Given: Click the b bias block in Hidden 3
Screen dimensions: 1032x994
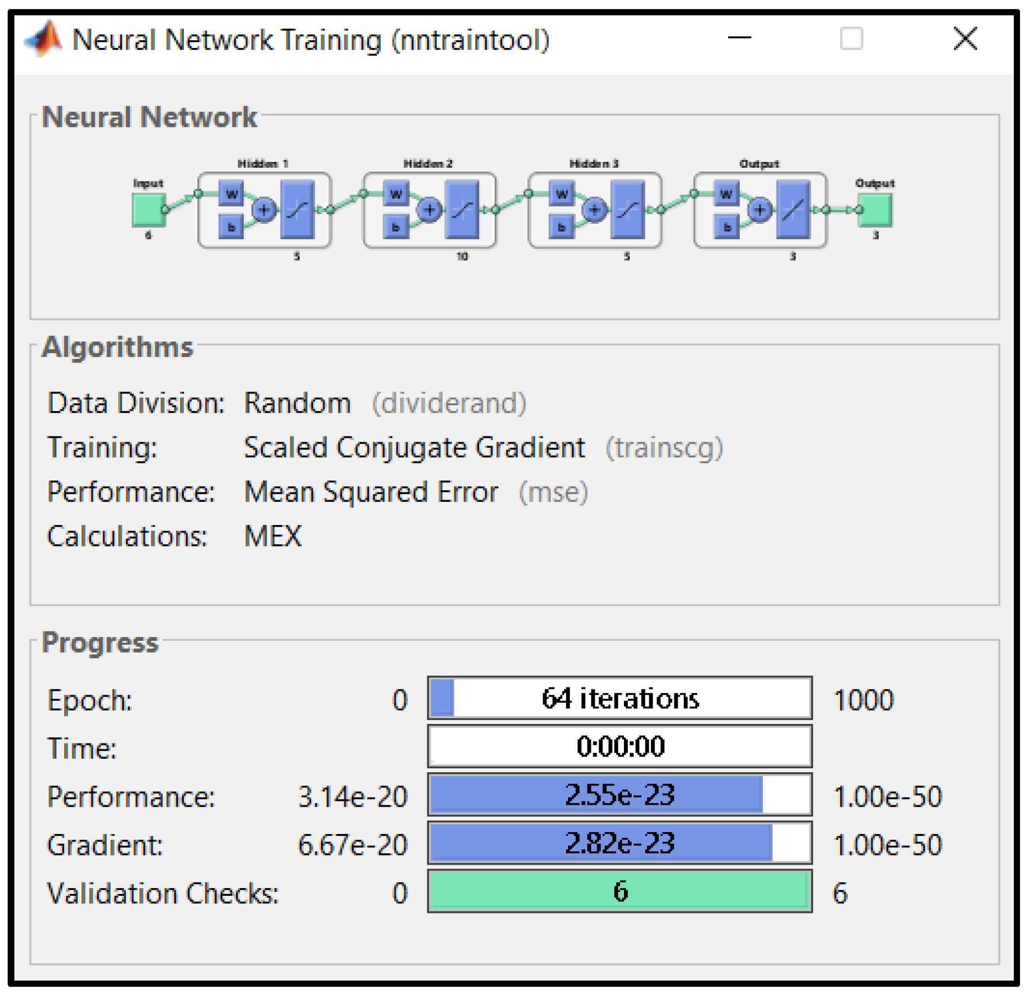Looking at the screenshot, I should [562, 227].
